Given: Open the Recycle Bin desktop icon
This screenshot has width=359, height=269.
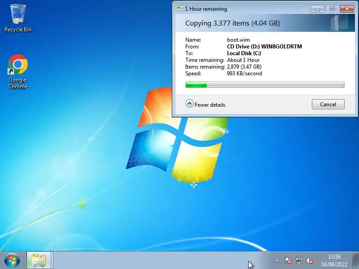Looking at the screenshot, I should (18, 18).
